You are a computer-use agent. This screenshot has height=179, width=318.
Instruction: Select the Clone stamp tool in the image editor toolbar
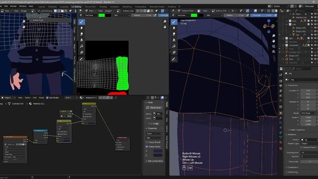point(81,40)
